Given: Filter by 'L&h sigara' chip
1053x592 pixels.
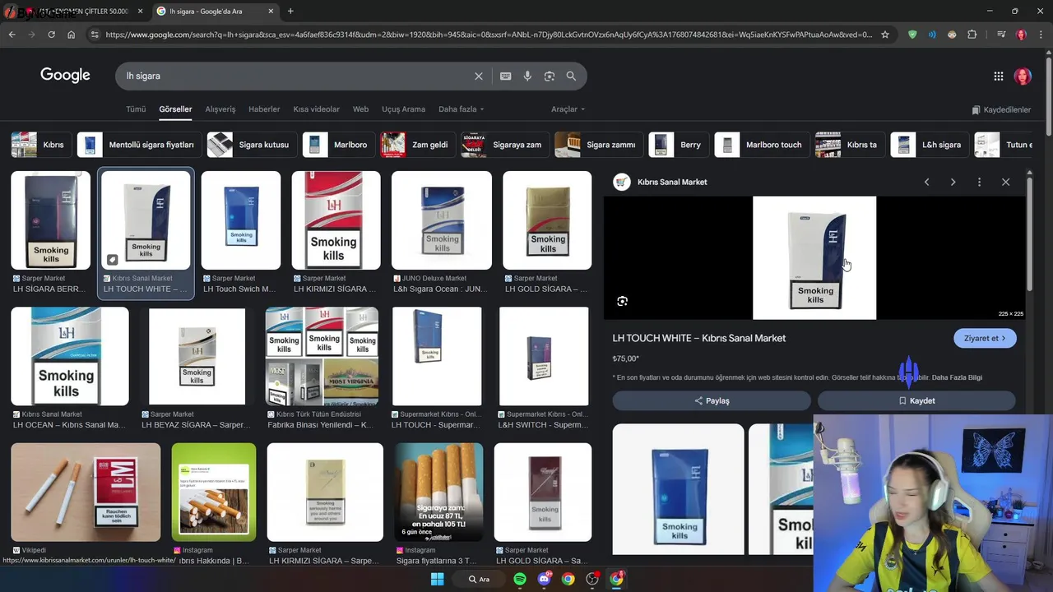Looking at the screenshot, I should point(929,145).
